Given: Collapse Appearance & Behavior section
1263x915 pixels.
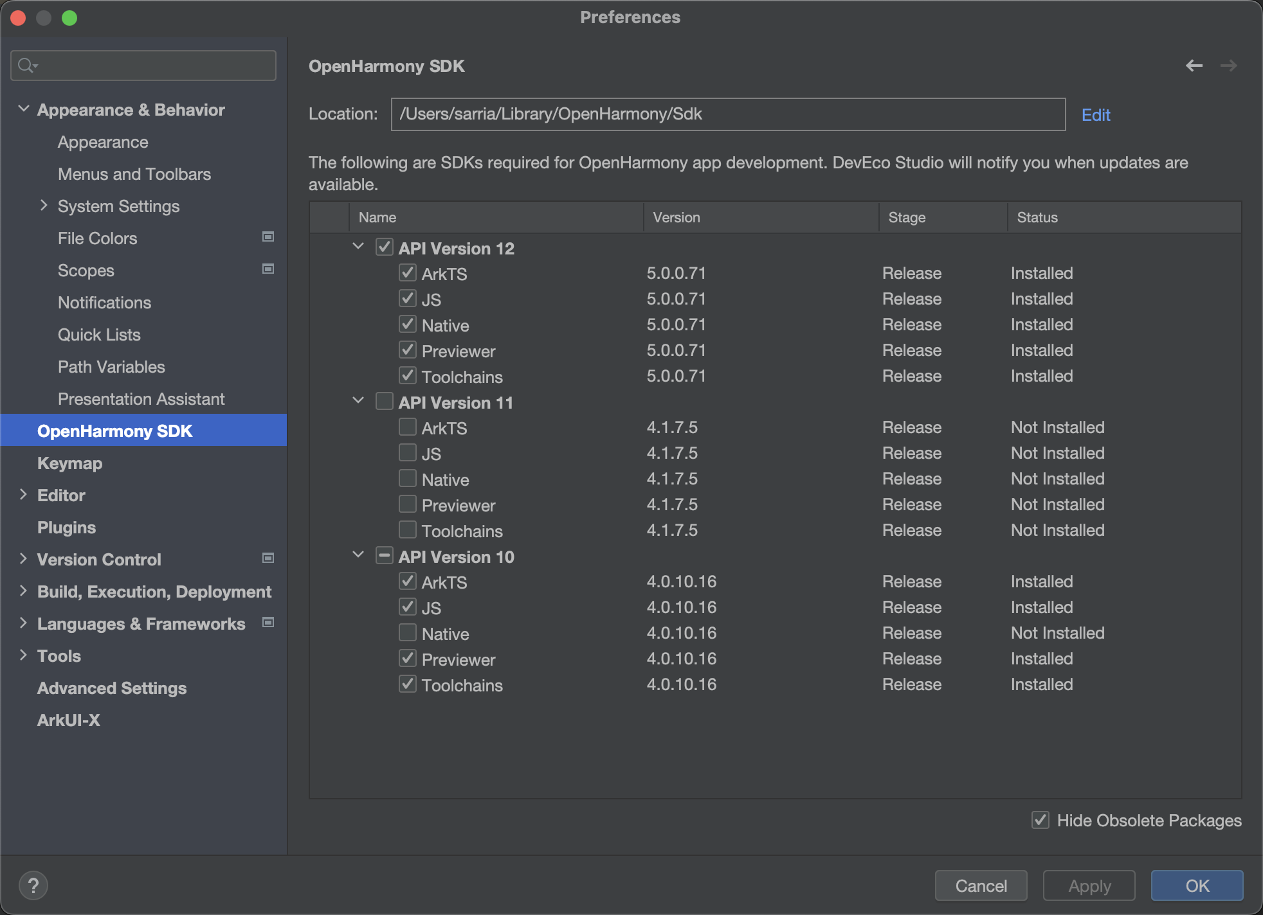Looking at the screenshot, I should [x=24, y=109].
